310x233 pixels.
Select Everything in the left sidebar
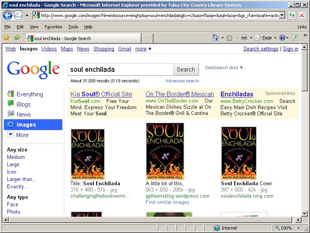coord(30,94)
